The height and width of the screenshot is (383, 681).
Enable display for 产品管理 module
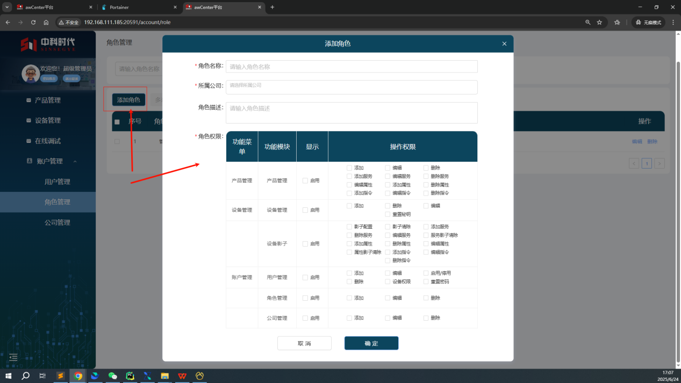[305, 180]
